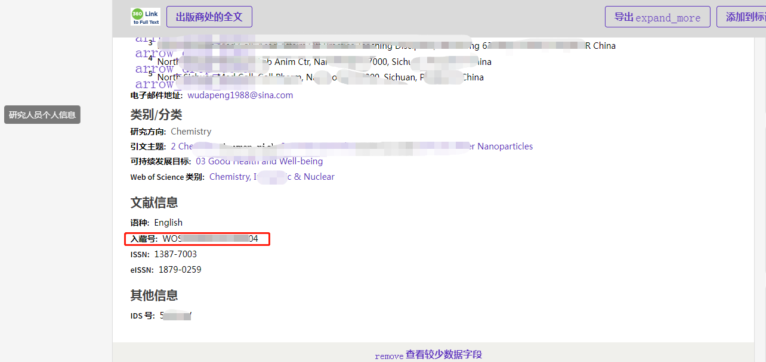
Task: Open the 导出 export dropdown
Action: pyautogui.click(x=657, y=17)
